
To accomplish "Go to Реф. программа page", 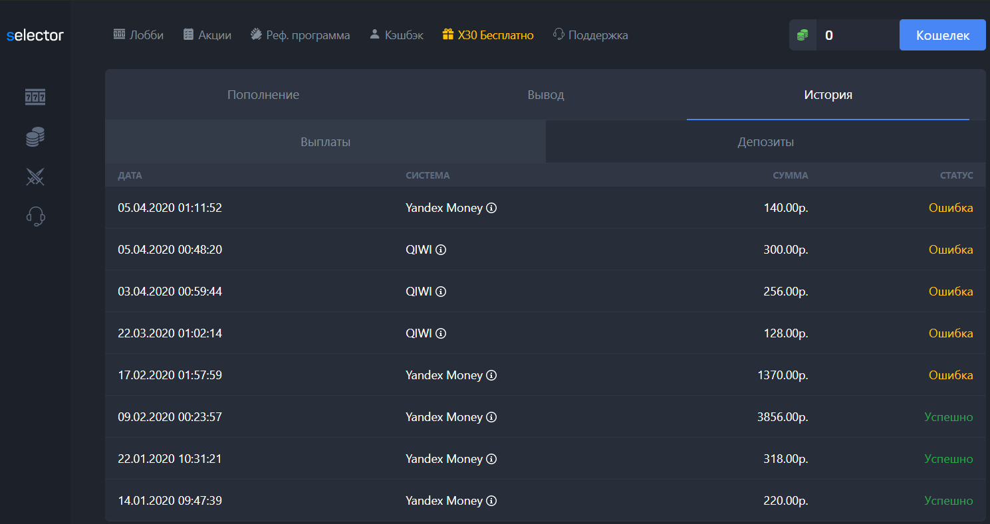I will tap(300, 35).
